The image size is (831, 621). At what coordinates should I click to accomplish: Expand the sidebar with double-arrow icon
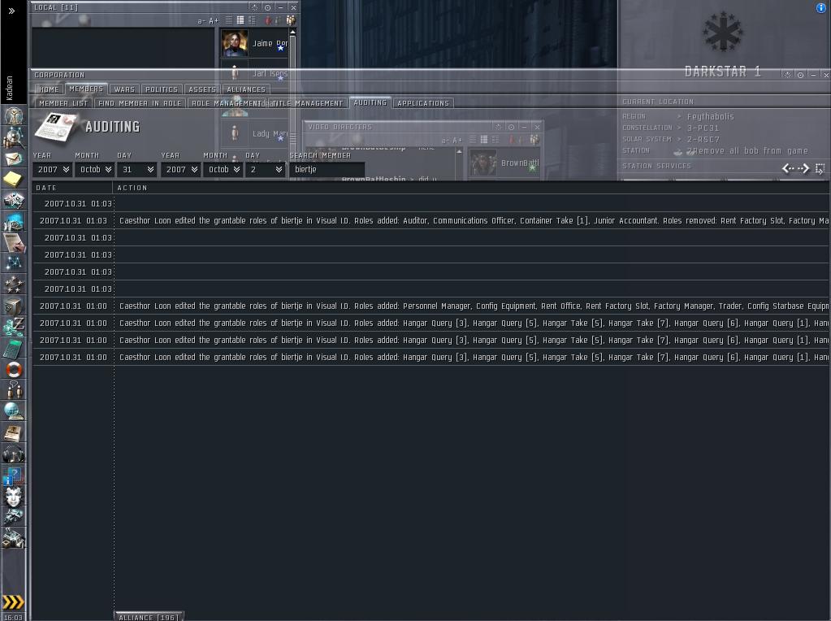pyautogui.click(x=11, y=11)
